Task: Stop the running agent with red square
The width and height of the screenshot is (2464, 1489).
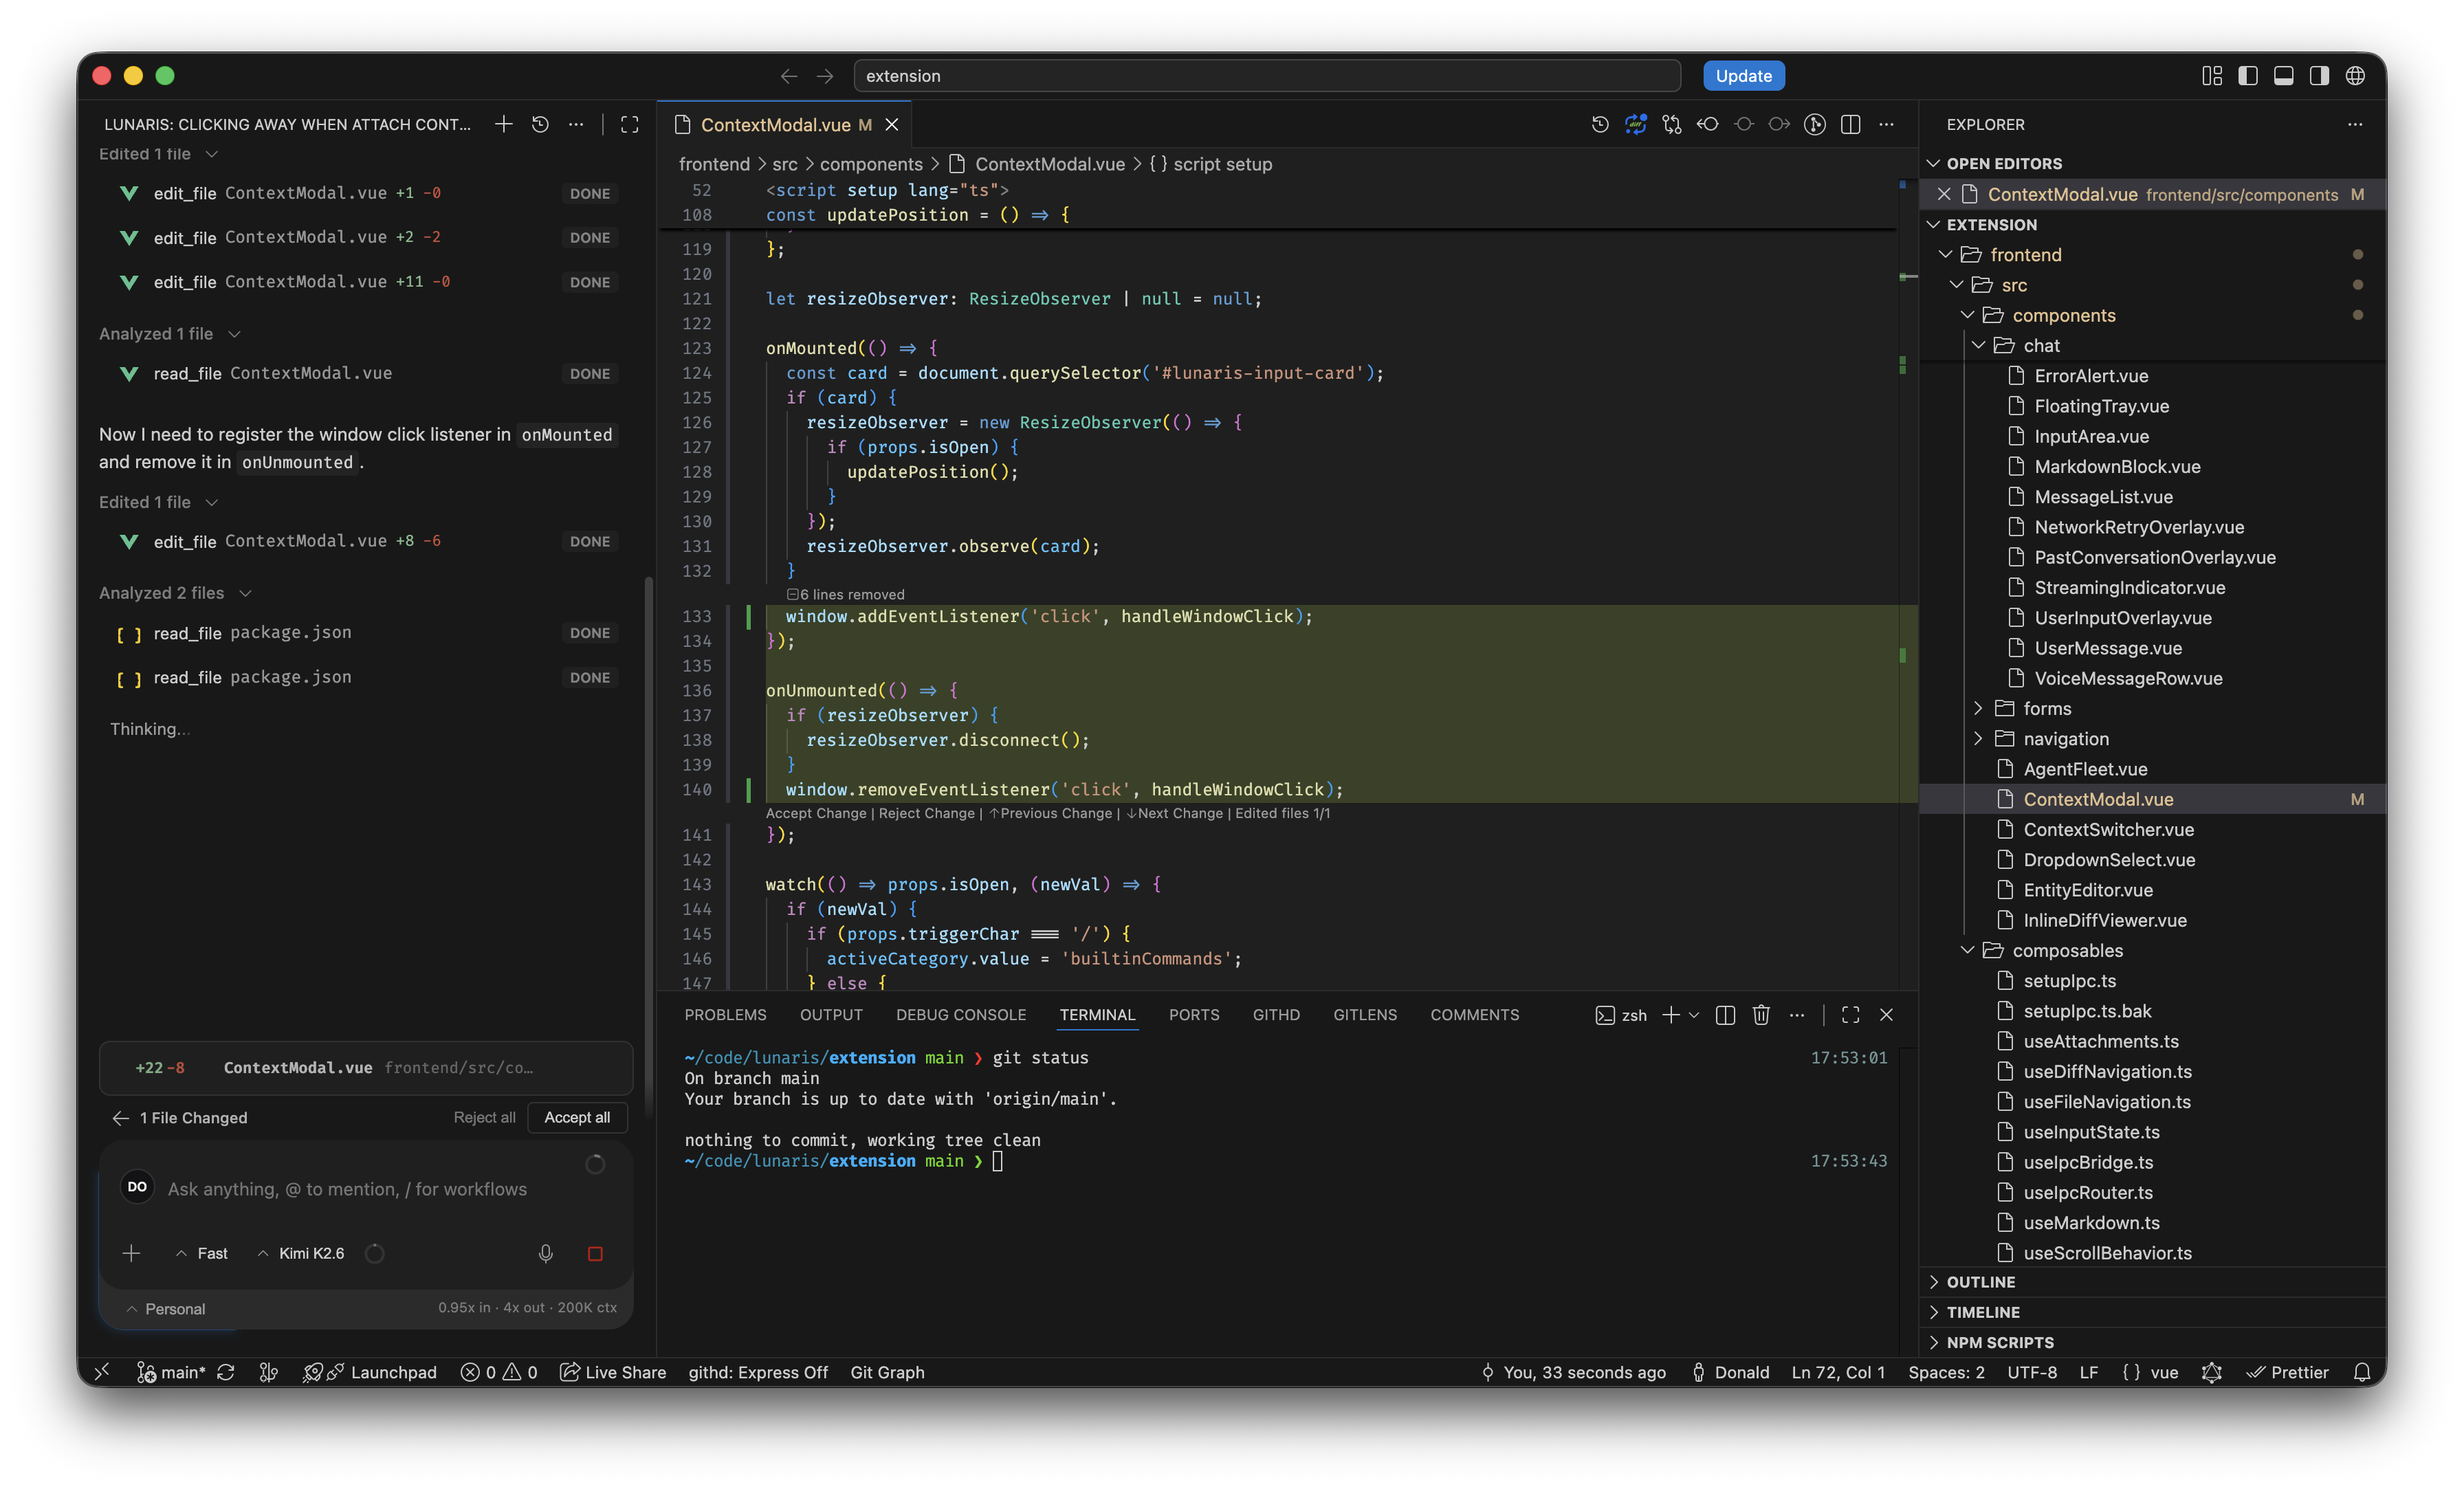Action: pos(595,1254)
